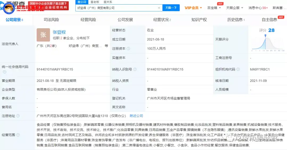
Task: Click the 天眼一下 search button
Action: point(171,8)
